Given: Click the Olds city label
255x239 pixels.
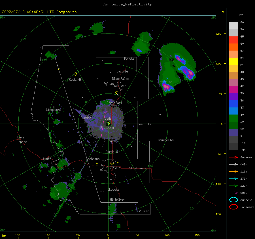Looking at the screenshot, I should [108, 119].
